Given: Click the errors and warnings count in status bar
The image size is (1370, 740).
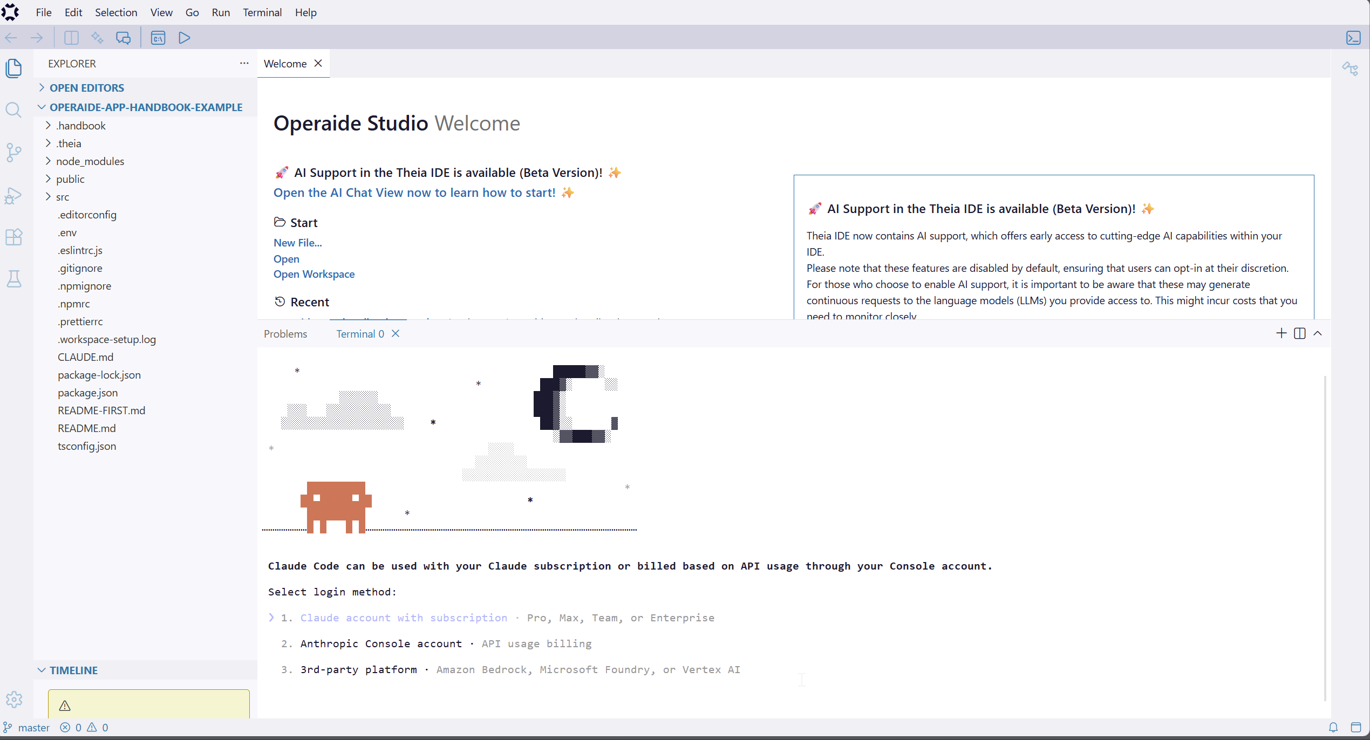Looking at the screenshot, I should tap(84, 728).
